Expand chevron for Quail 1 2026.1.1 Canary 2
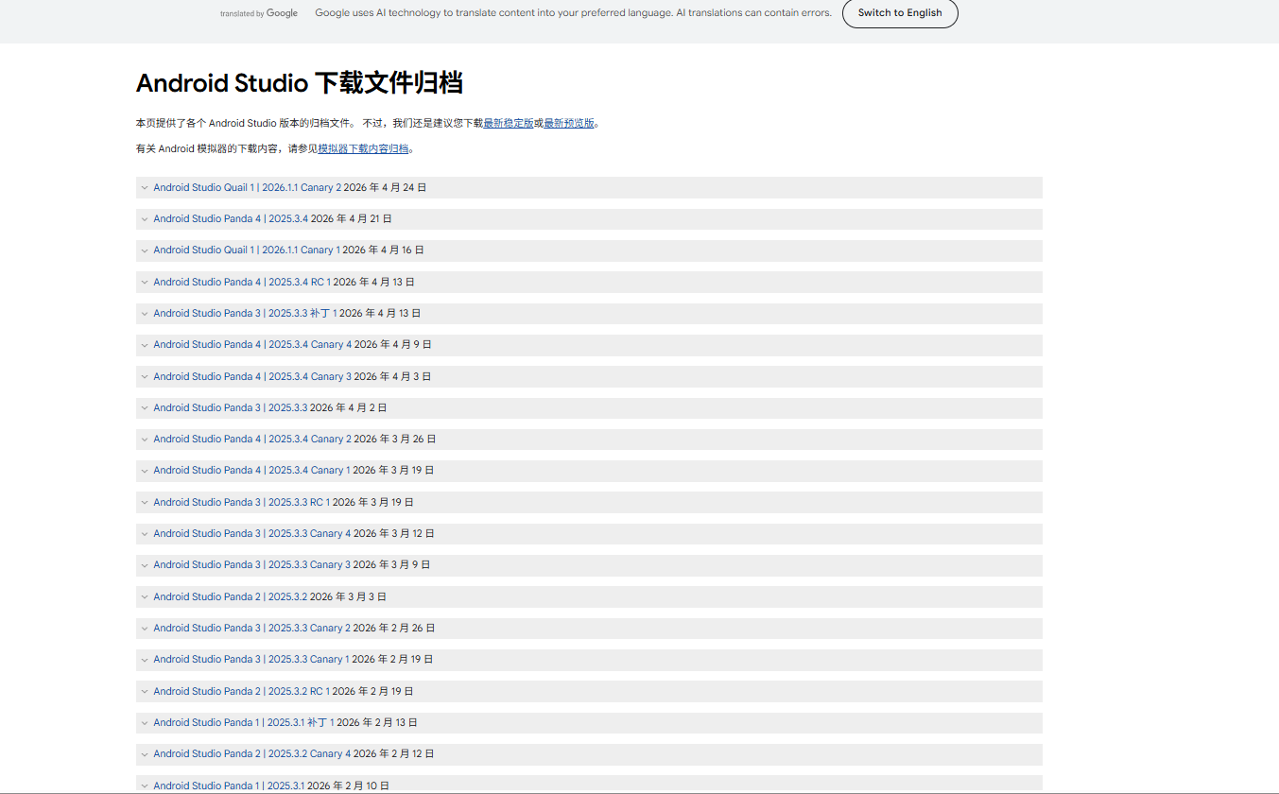 click(x=145, y=187)
